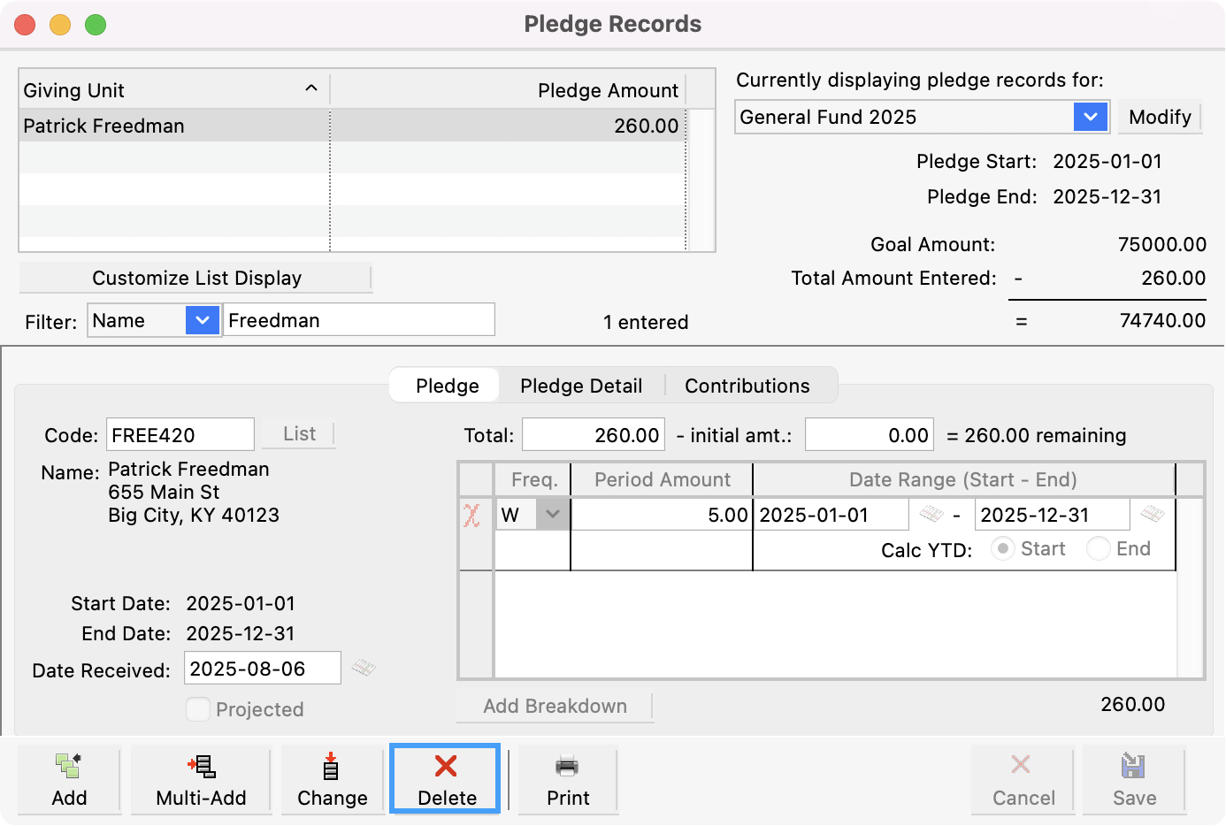Click the Freedman filter text field
Viewport: 1226px width, 826px height.
pyautogui.click(x=358, y=318)
